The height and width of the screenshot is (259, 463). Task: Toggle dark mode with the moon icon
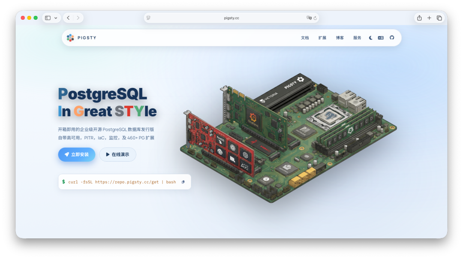click(x=370, y=38)
